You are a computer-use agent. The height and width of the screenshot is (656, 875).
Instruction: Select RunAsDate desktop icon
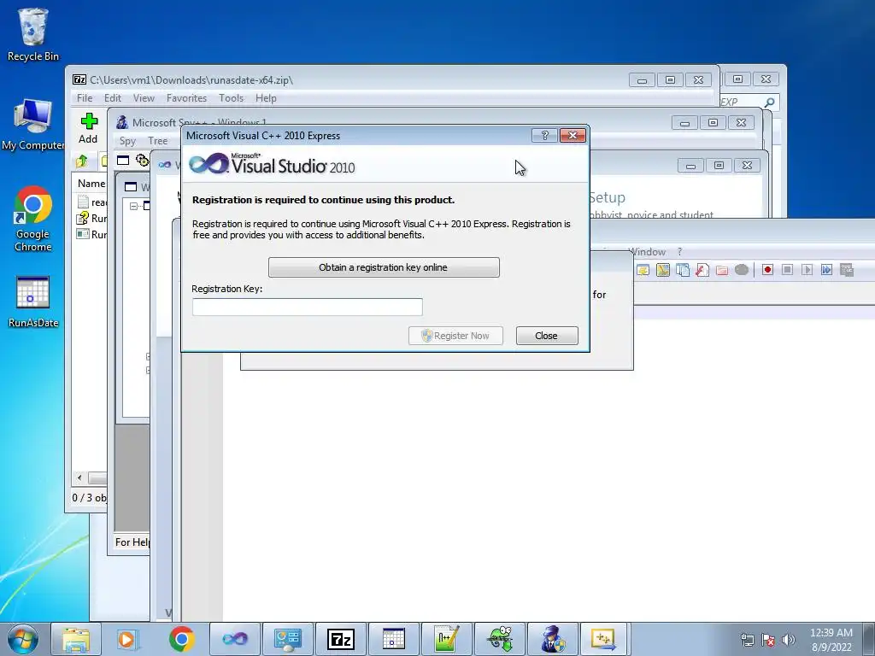click(x=33, y=302)
